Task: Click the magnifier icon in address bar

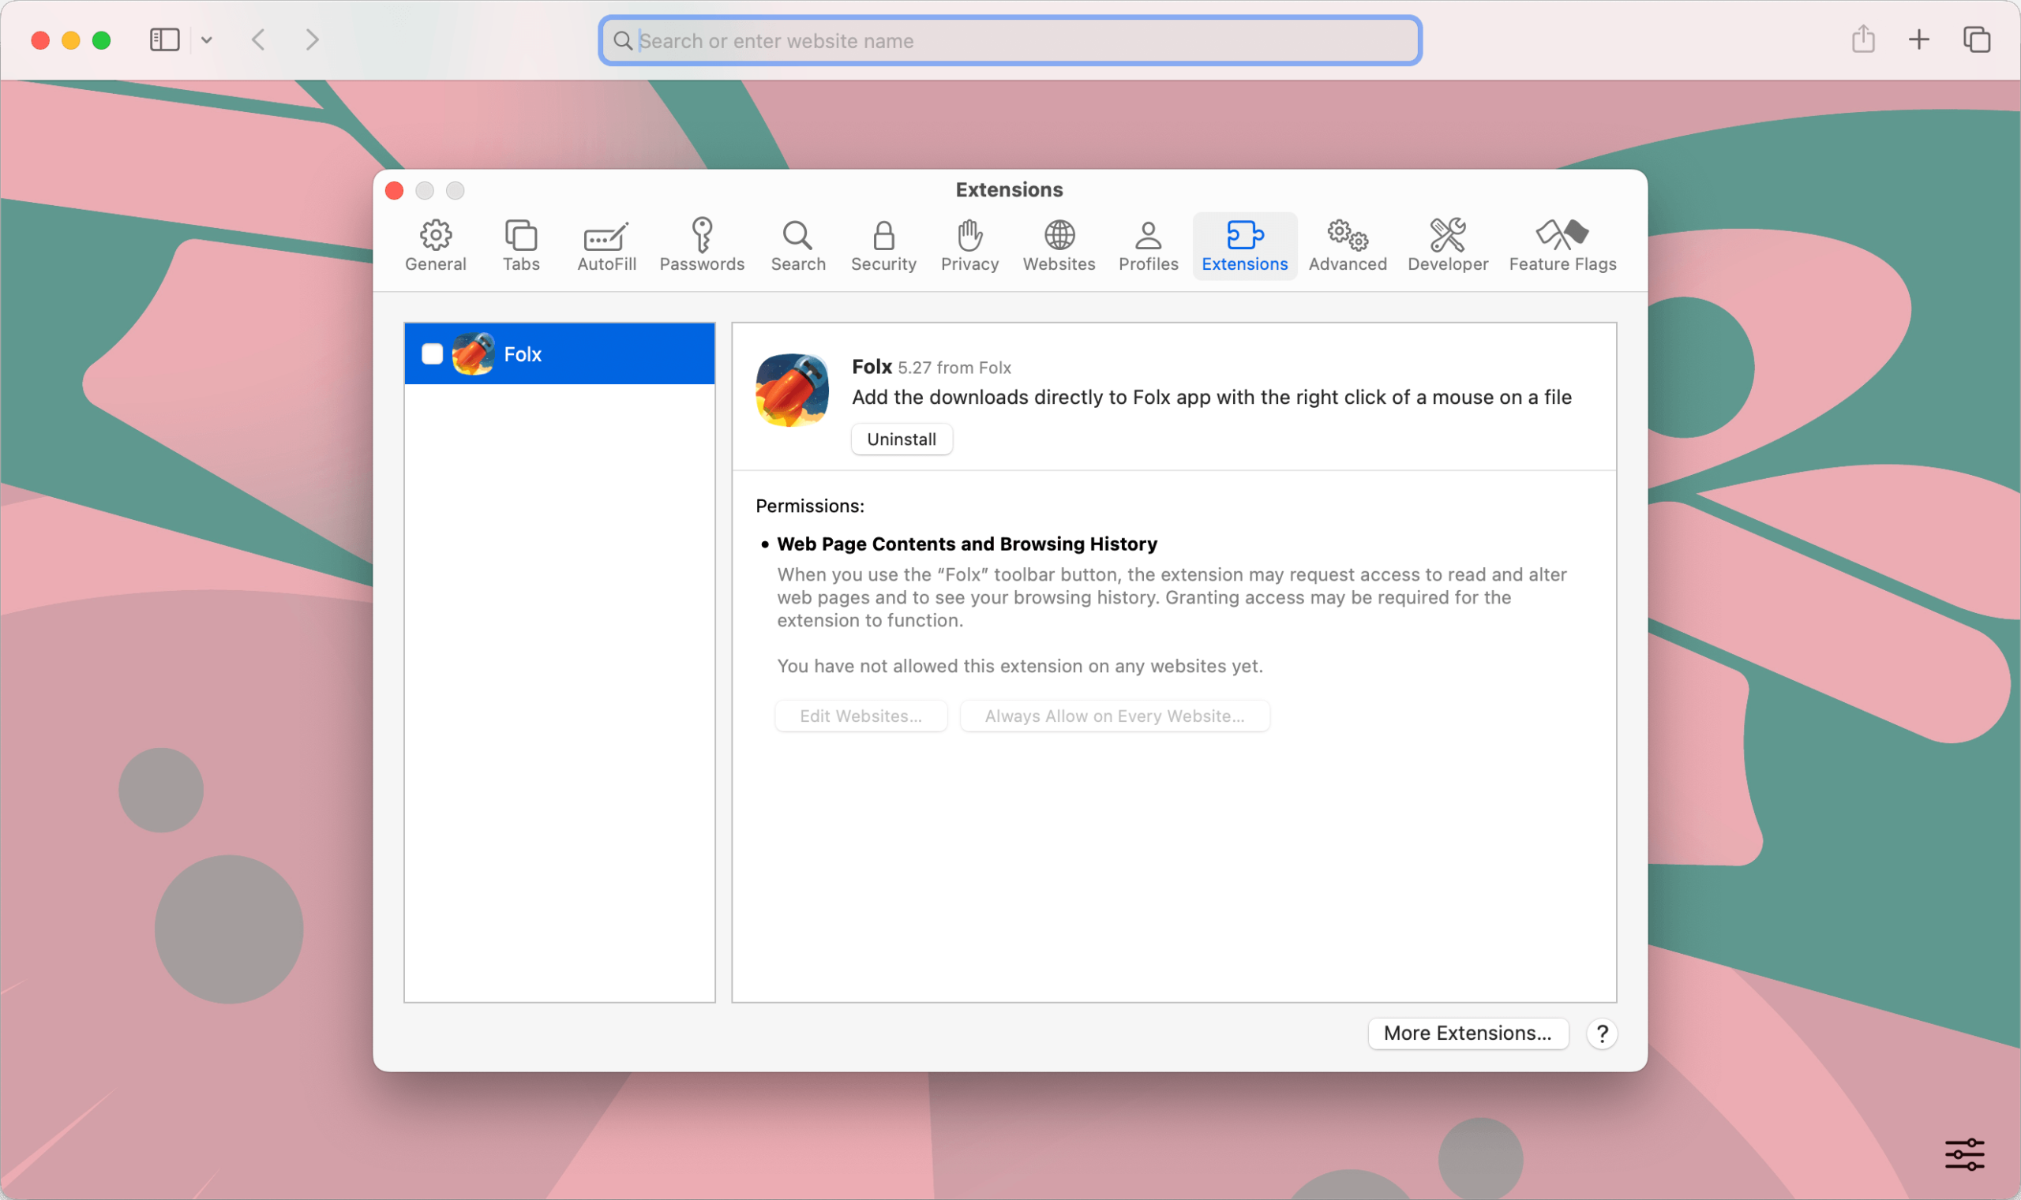Action: 622,40
